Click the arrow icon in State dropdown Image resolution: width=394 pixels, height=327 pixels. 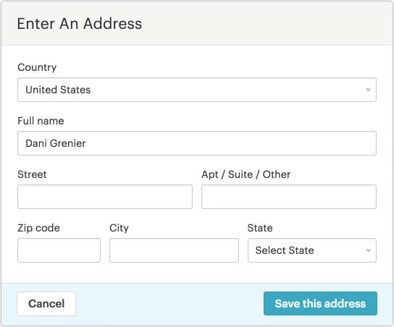click(368, 250)
